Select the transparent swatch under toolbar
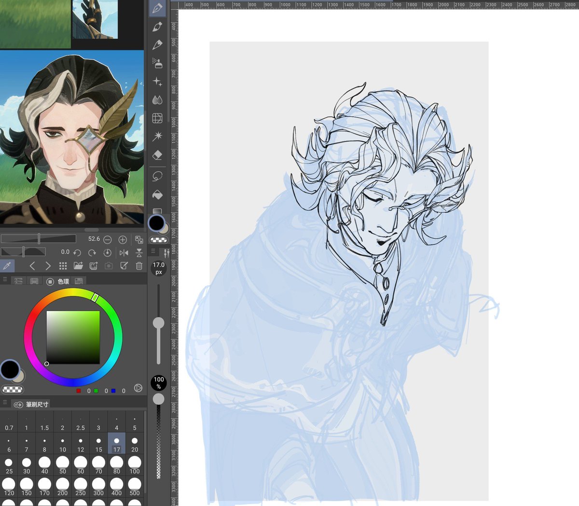Image resolution: width=579 pixels, height=506 pixels. 159,240
